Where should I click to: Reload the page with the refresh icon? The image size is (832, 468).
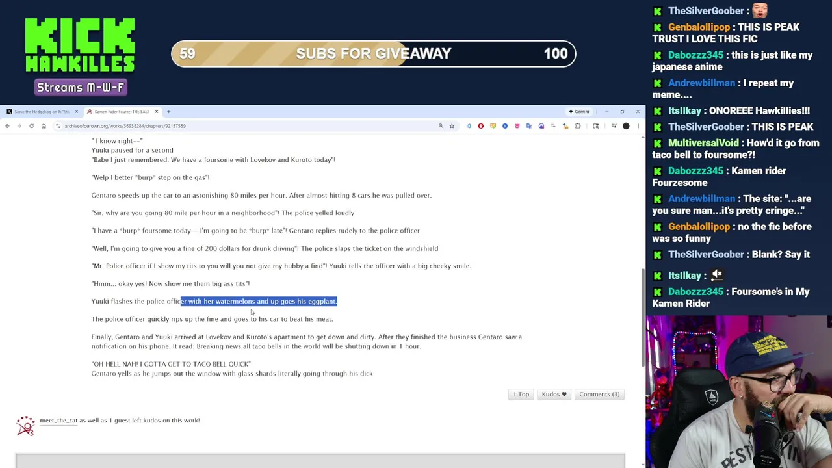(31, 126)
